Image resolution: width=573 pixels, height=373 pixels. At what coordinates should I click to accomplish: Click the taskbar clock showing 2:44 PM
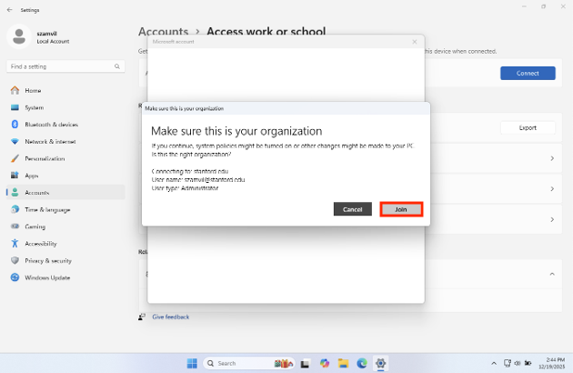click(x=551, y=363)
